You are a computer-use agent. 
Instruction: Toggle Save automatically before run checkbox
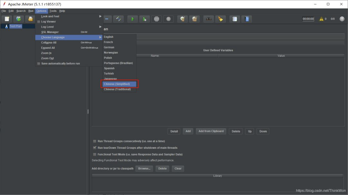pos(39,64)
